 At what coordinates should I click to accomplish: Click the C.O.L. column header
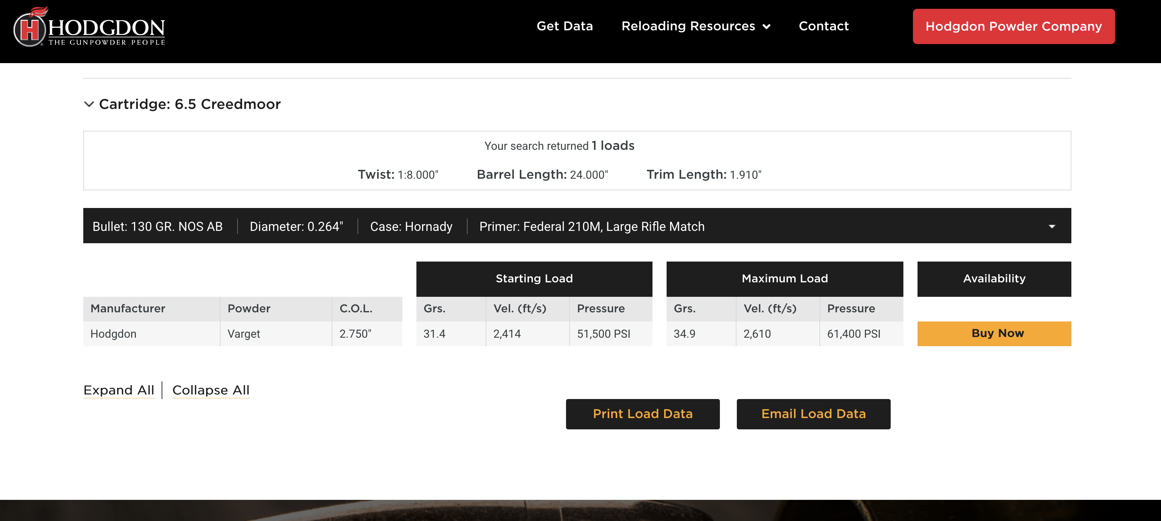tap(367, 308)
